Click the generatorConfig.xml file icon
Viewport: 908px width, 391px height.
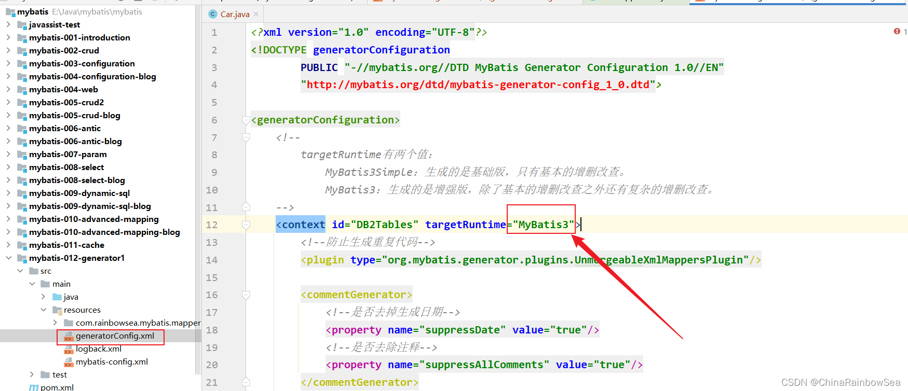69,337
